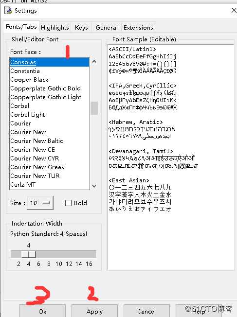Click the AaBbCcDdEeFfGgHhIiJj sample line
This screenshot has width=237, height=317.
143,56
